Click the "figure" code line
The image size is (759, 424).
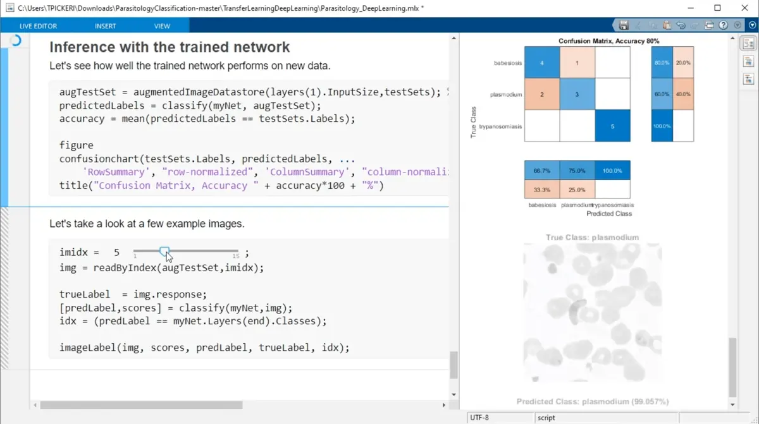[x=76, y=145]
